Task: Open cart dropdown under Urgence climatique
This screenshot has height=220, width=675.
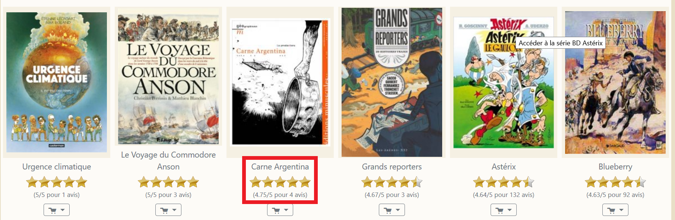Action: coord(57,210)
